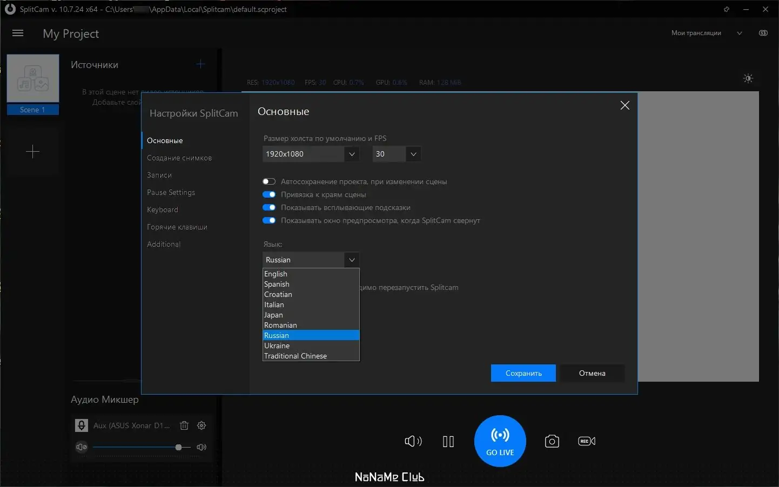Toggle the brightness sun icon
This screenshot has height=487, width=779.
point(748,78)
